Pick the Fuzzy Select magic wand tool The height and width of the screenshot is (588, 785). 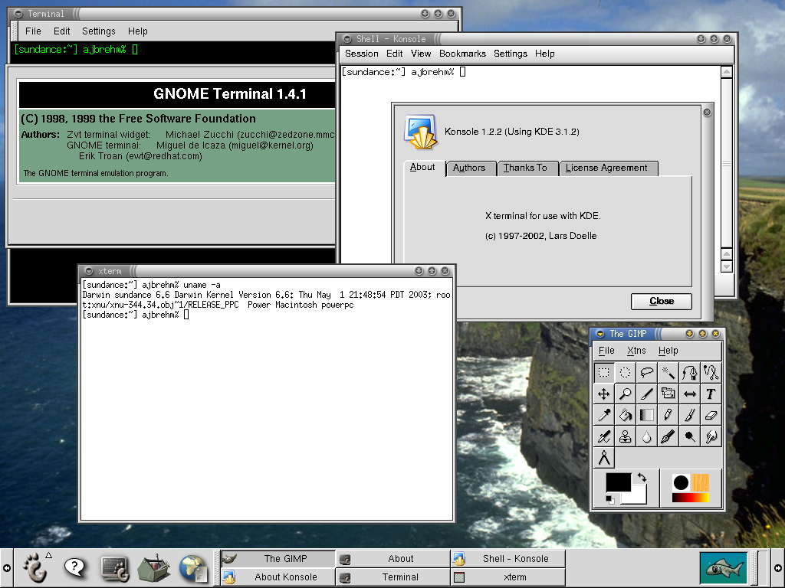pos(668,373)
